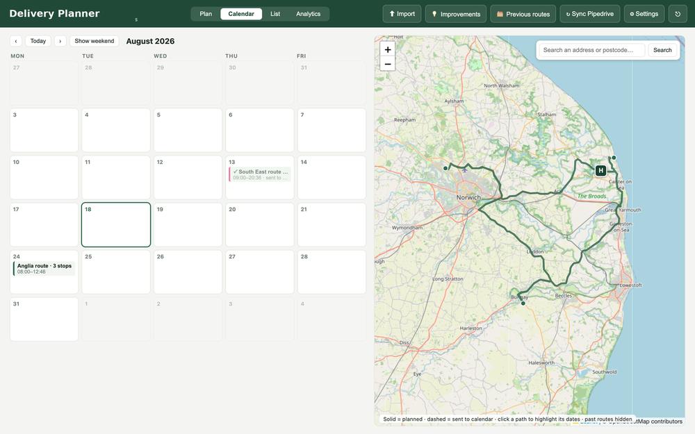Select calendar day 6
Image resolution: width=695 pixels, height=434 pixels.
click(260, 131)
